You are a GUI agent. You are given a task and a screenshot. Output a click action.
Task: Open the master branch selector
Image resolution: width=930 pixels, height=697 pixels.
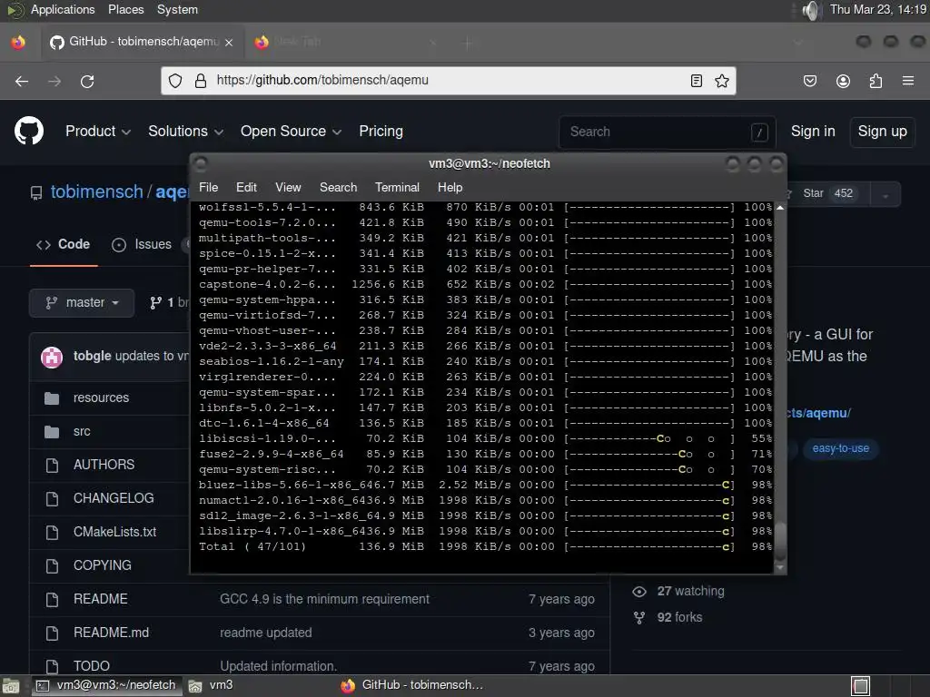[82, 303]
